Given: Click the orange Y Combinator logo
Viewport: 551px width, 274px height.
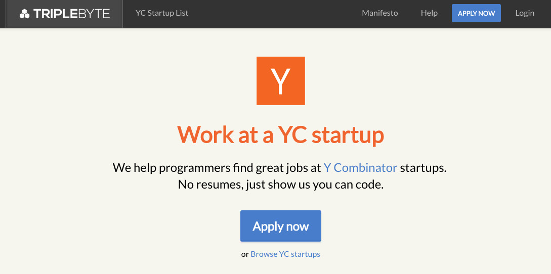Looking at the screenshot, I should click(x=281, y=81).
